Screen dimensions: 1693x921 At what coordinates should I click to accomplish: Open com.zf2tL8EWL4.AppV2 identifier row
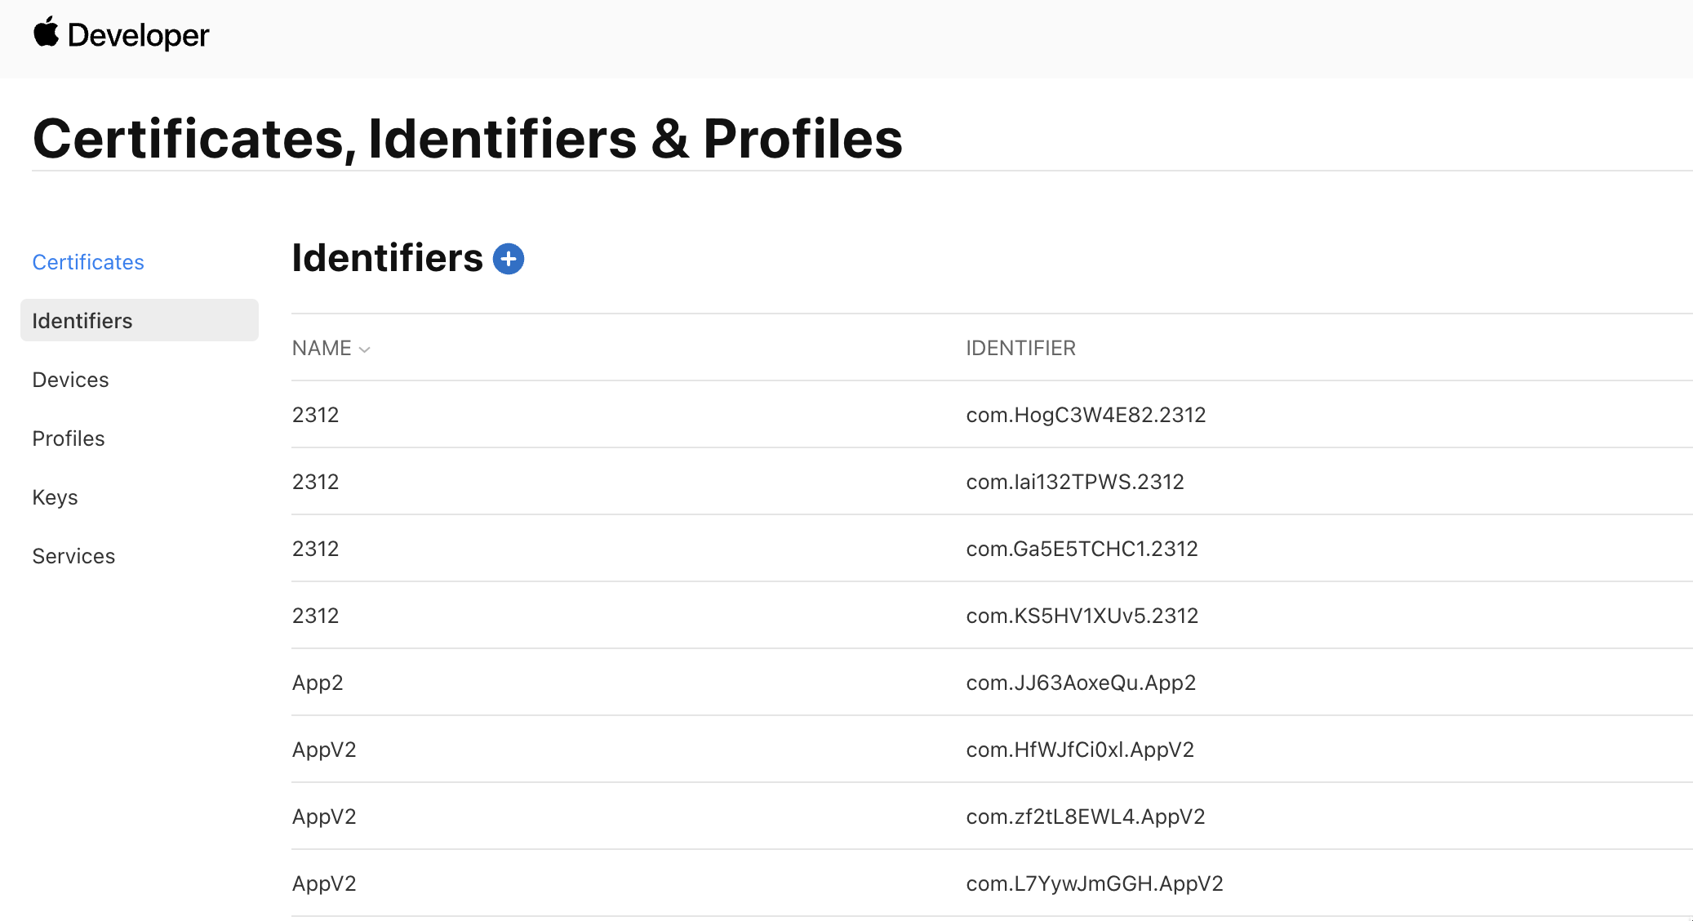point(992,816)
